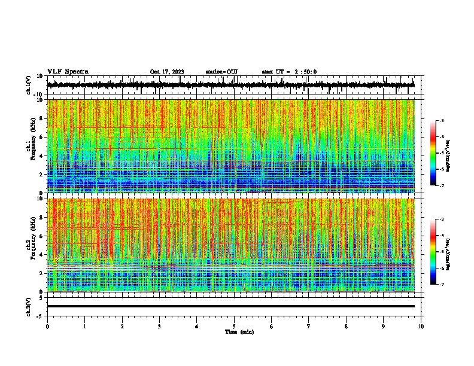Click time axis tick label "9"
The width and height of the screenshot is (474, 366).
[x=383, y=327]
